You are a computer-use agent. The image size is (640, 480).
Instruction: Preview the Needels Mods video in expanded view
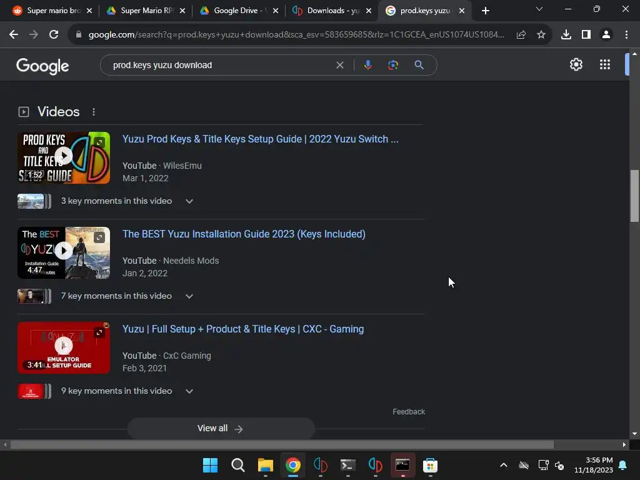(99, 237)
